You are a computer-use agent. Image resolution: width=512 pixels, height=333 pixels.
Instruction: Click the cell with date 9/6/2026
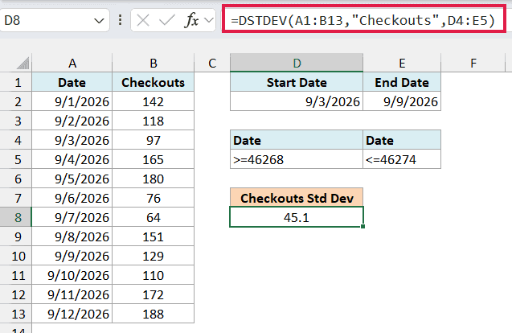click(x=72, y=198)
